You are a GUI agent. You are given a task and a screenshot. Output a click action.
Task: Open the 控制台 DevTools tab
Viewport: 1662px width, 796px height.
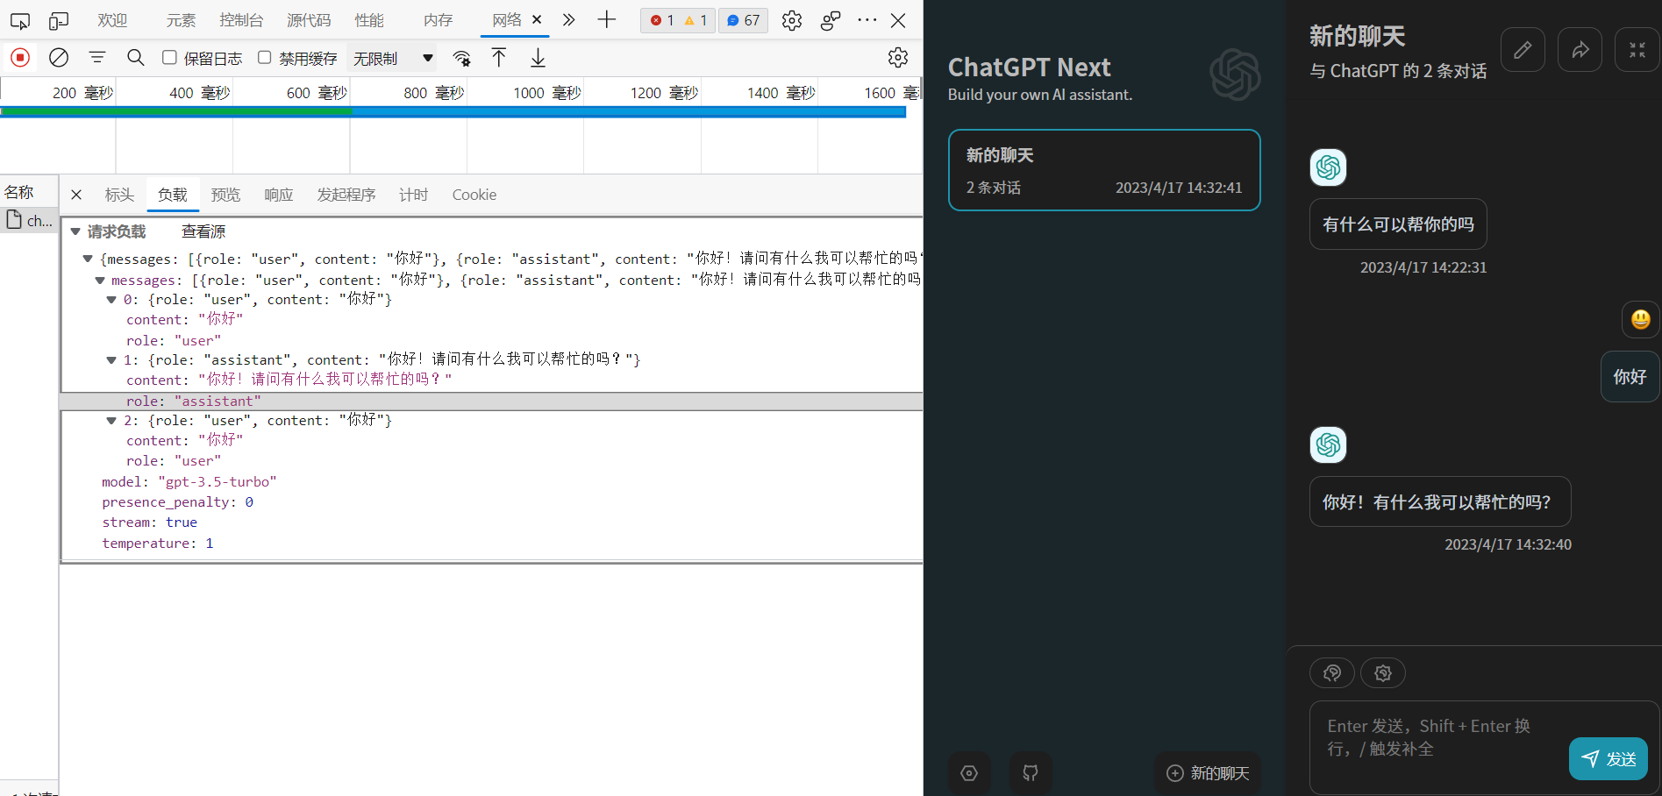click(241, 20)
